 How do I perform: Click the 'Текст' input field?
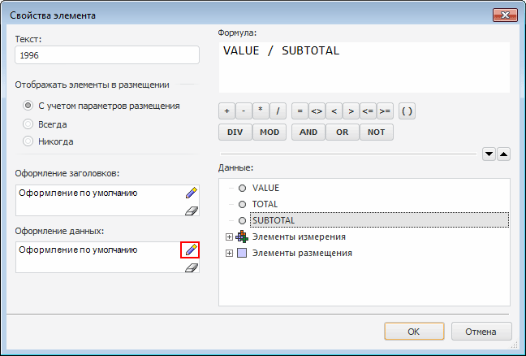[107, 55]
